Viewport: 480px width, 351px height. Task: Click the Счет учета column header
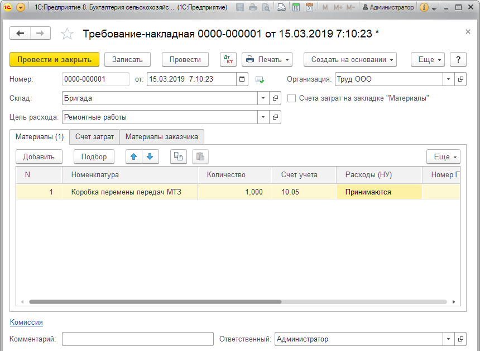304,175
